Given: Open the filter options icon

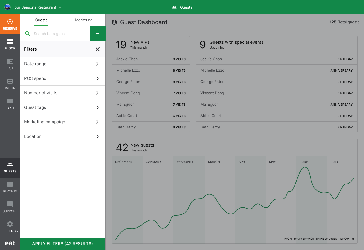Looking at the screenshot, I should (98, 33).
